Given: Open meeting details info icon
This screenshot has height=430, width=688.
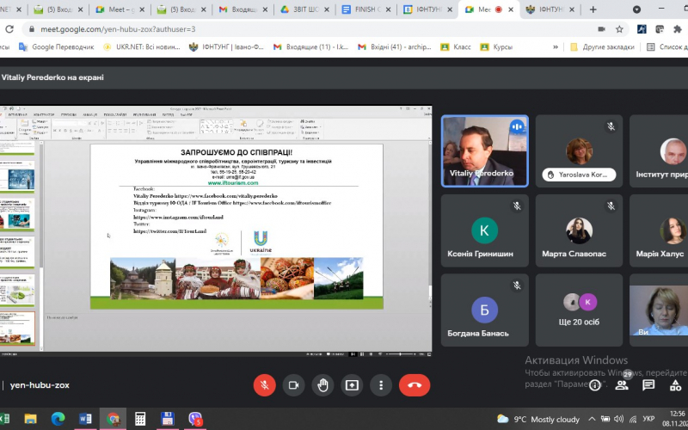Looking at the screenshot, I should coord(595,385).
